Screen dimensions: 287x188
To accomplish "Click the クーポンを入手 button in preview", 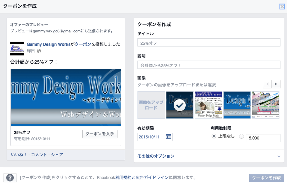I will point(100,134).
